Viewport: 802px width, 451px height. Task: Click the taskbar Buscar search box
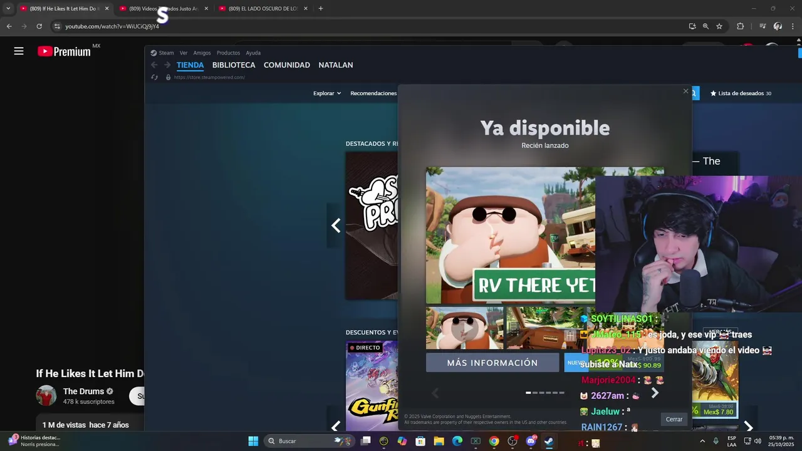pyautogui.click(x=310, y=441)
